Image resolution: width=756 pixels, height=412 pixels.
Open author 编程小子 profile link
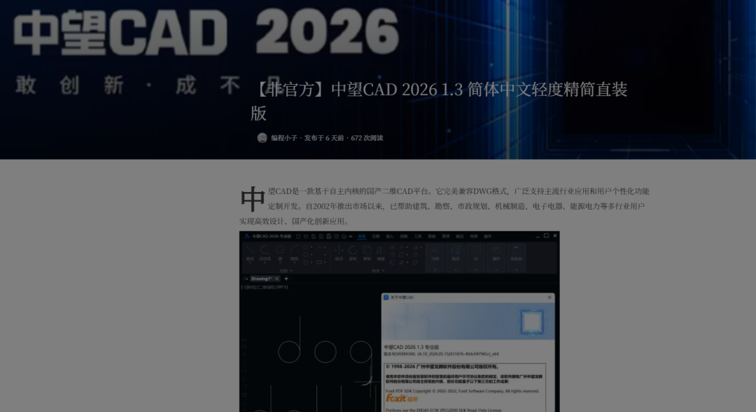coord(284,138)
